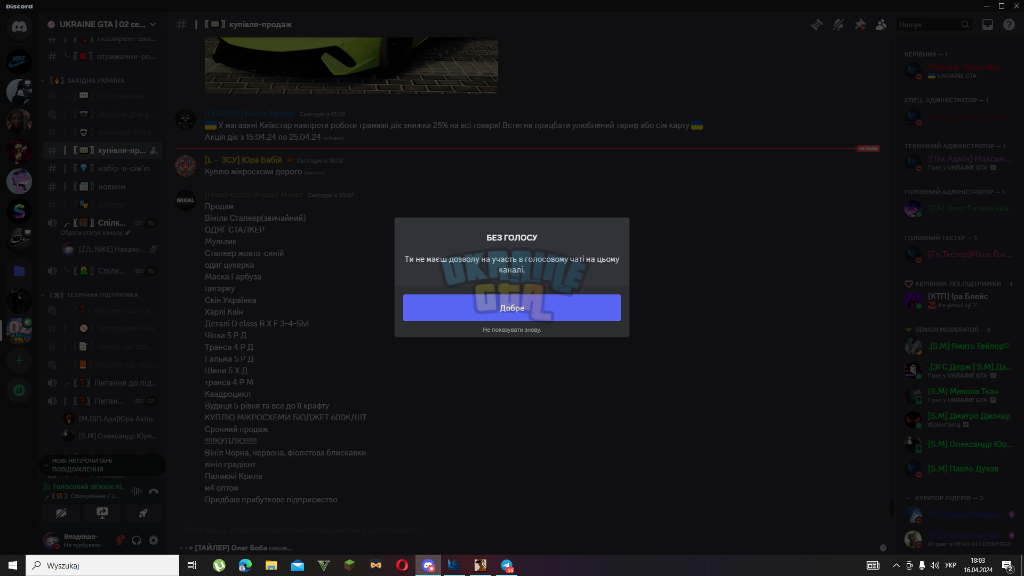Open the green car image thumbnail
Image resolution: width=1024 pixels, height=576 pixels.
coord(351,65)
